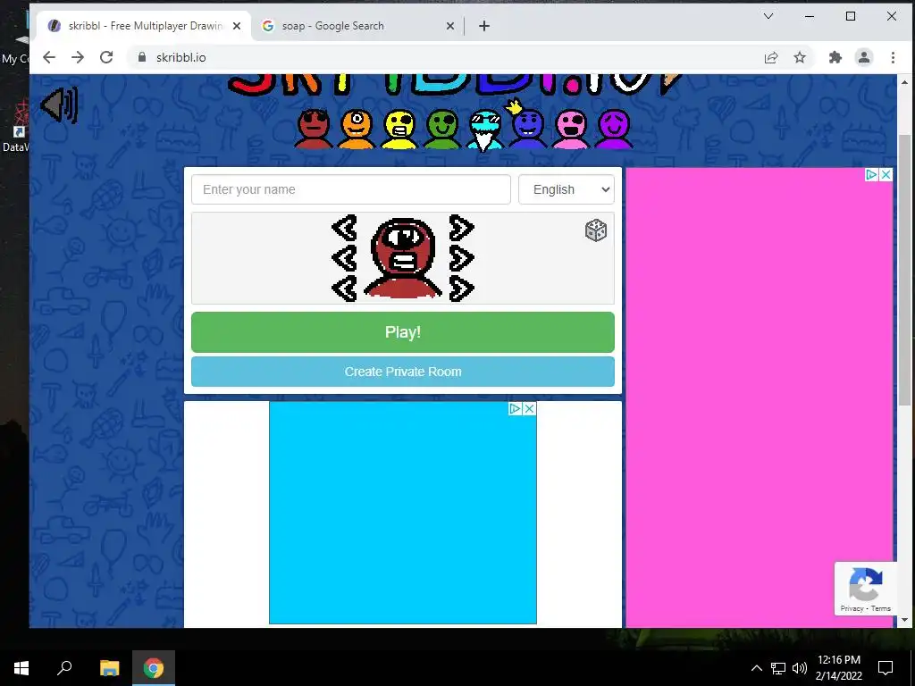The height and width of the screenshot is (686, 915).
Task: Close the soap Google Search tab
Action: 450,26
